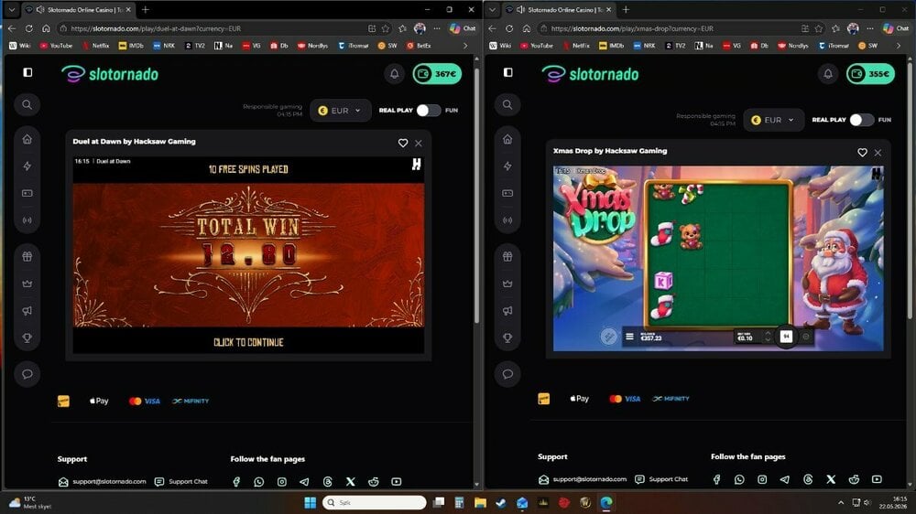This screenshot has width=916, height=514.
Task: Click Windows taskbar search box
Action: tap(374, 502)
